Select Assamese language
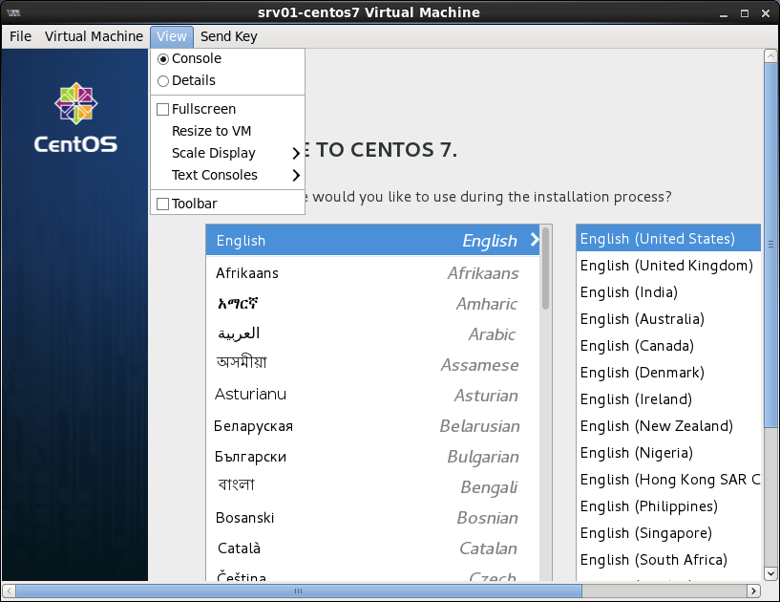This screenshot has height=602, width=780. point(372,364)
